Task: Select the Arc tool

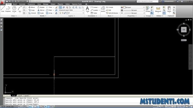Action: [20, 9]
